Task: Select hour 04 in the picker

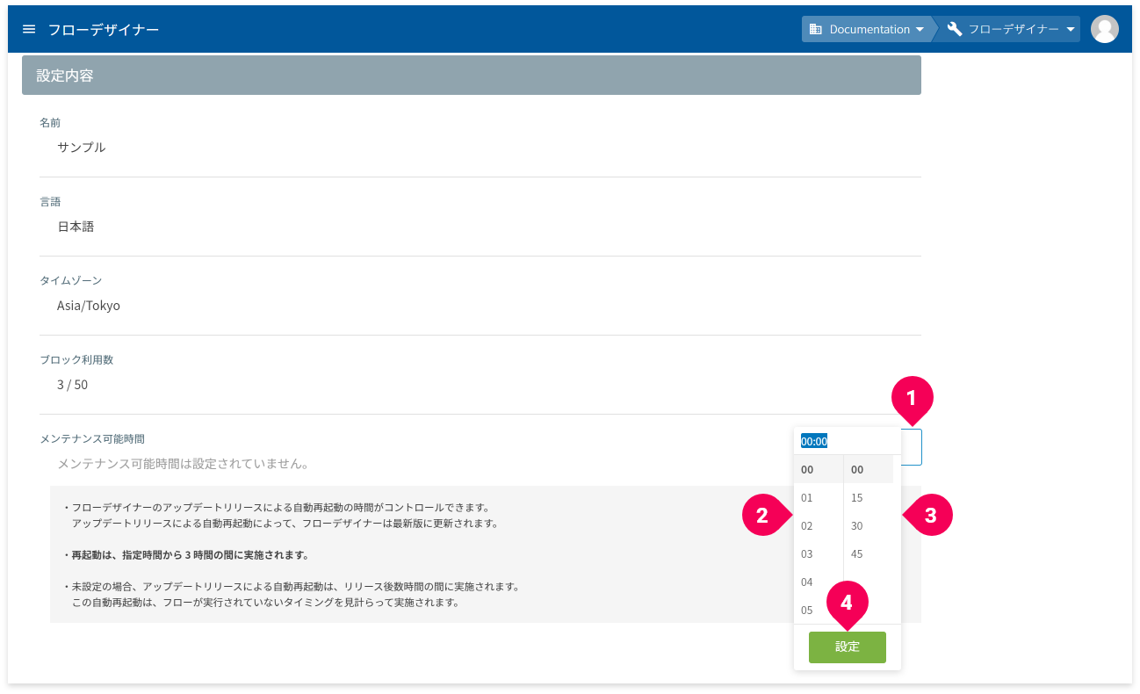Action: tap(819, 582)
